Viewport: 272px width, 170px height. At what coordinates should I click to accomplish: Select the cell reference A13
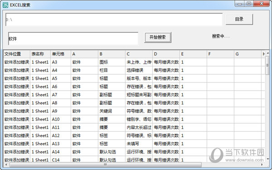61,144
